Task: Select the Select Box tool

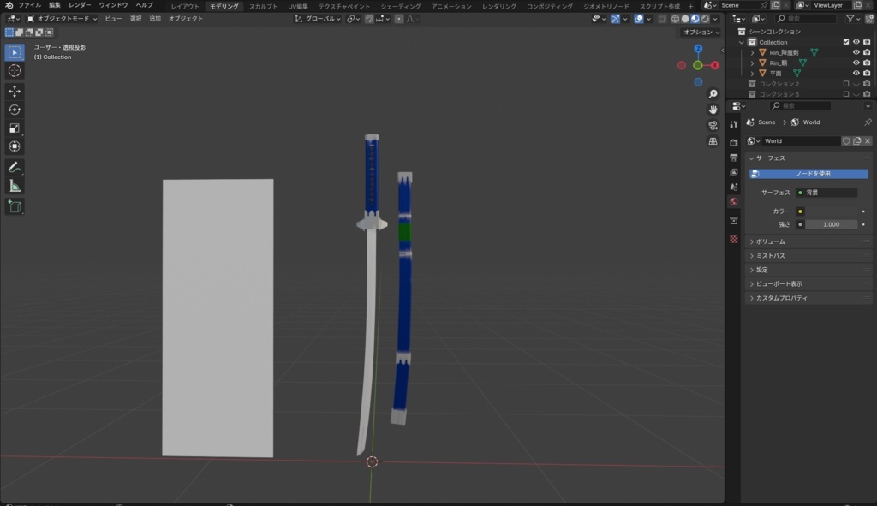Action: [15, 52]
